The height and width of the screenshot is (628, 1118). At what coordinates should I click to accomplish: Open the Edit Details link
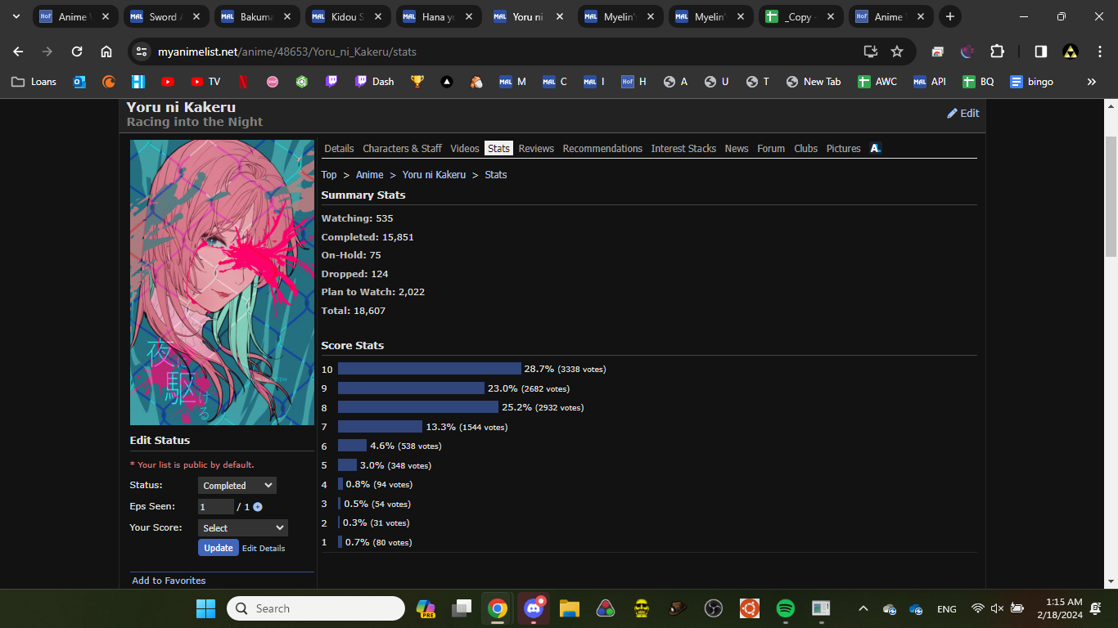[264, 549]
